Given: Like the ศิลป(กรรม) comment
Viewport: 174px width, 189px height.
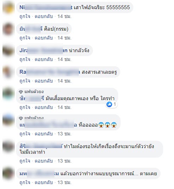Looking at the screenshot, I should pyautogui.click(x=25, y=38).
